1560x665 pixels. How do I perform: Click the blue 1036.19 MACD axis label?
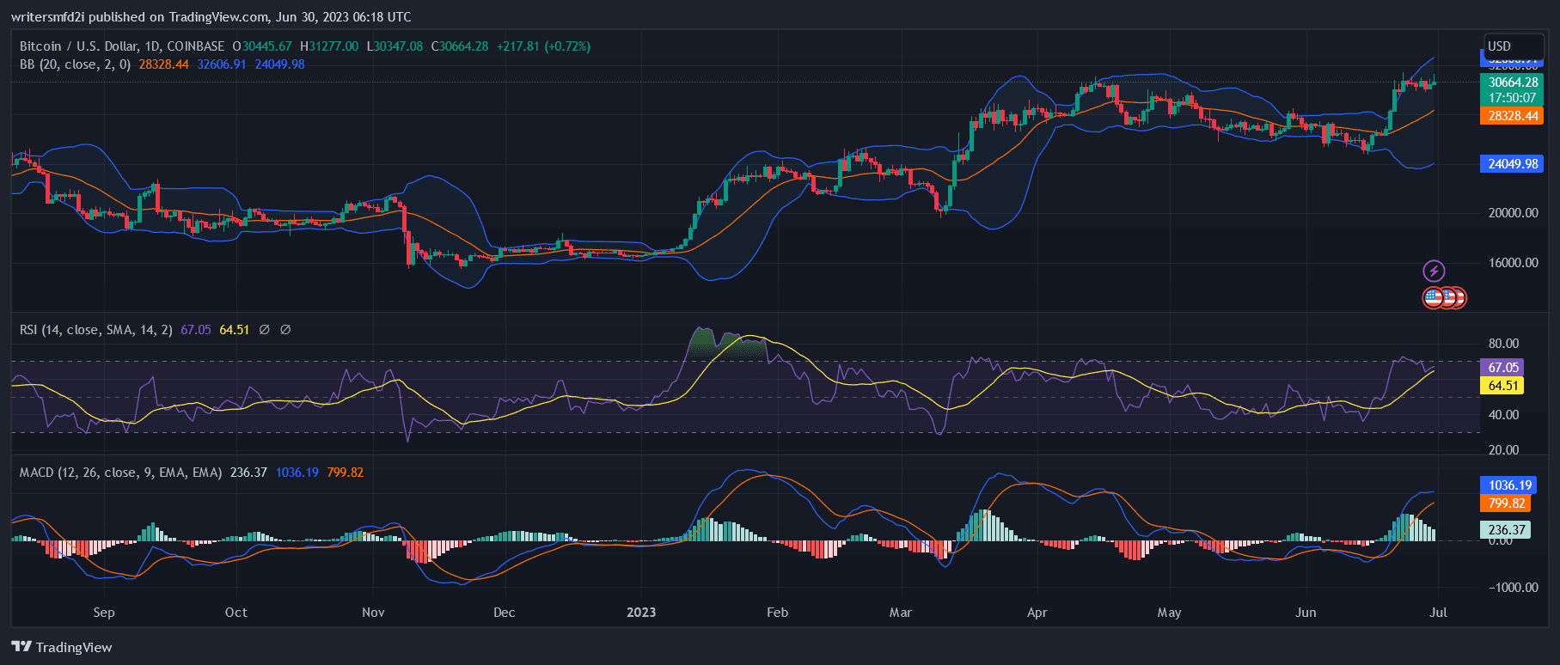click(x=1509, y=485)
